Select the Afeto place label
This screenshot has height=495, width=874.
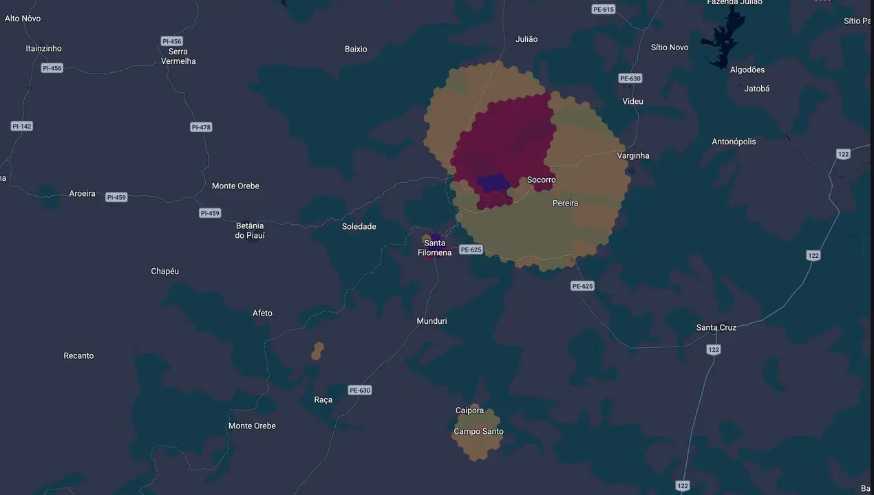tap(262, 313)
